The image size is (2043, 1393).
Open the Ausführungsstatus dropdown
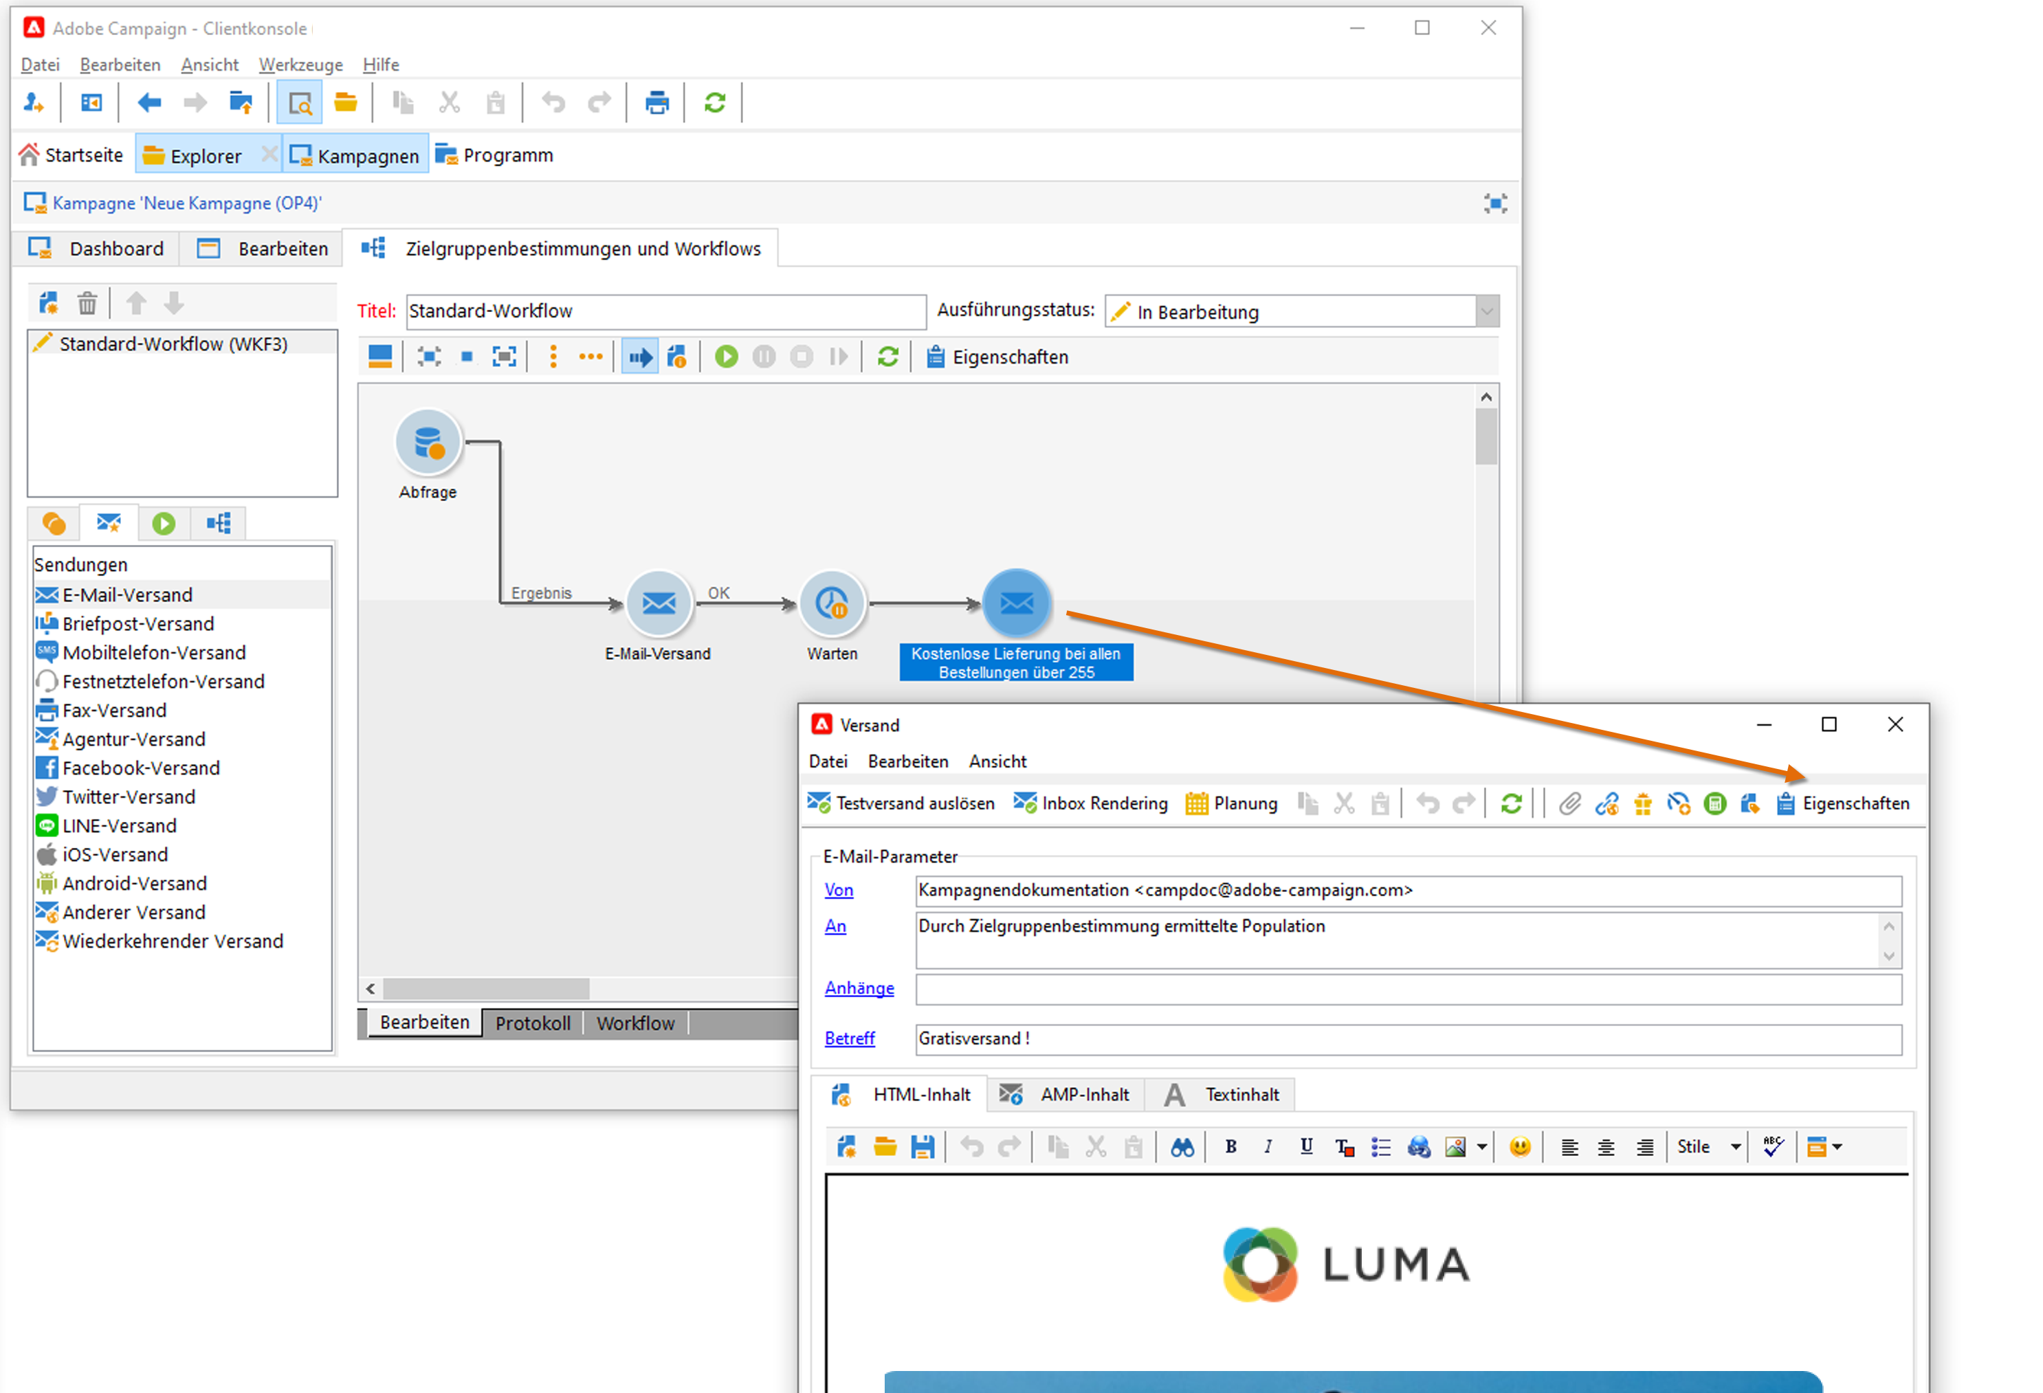click(1487, 311)
